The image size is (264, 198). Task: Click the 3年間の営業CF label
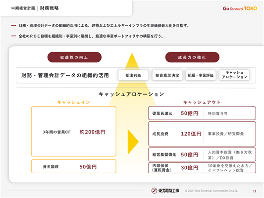click(56, 132)
